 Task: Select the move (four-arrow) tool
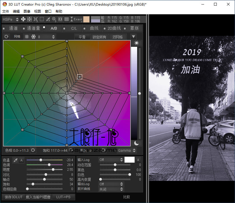pos(23,19)
